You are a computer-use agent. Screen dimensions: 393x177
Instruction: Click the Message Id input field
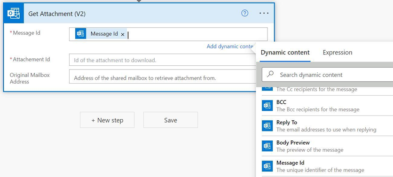[x=168, y=34]
